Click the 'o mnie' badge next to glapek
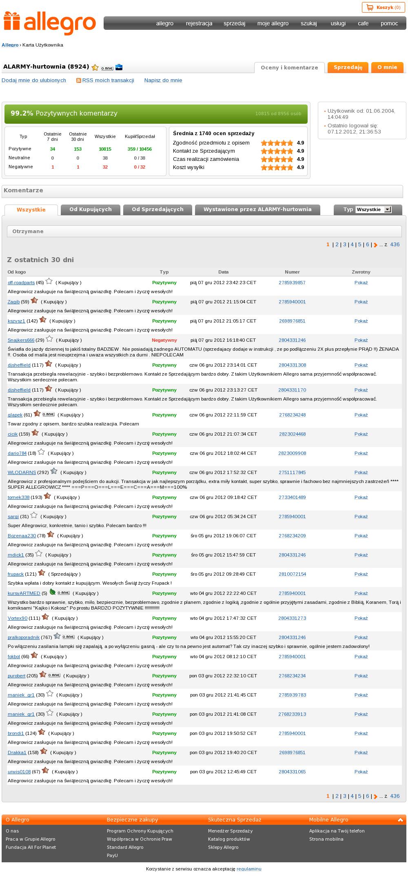The height and width of the screenshot is (877, 408). tap(48, 414)
